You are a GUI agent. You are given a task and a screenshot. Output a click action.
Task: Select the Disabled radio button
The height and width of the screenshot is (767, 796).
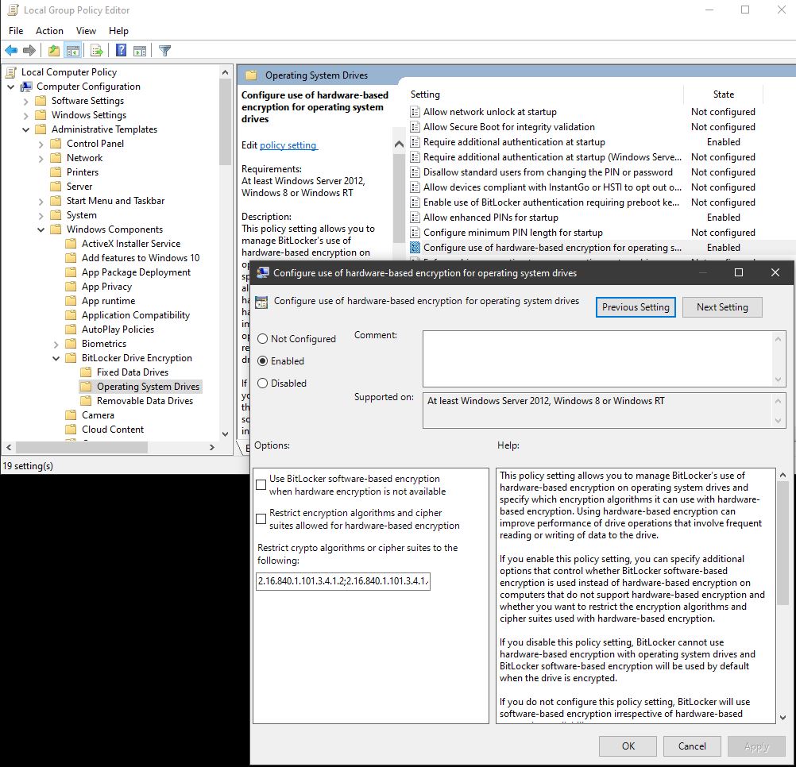[262, 383]
